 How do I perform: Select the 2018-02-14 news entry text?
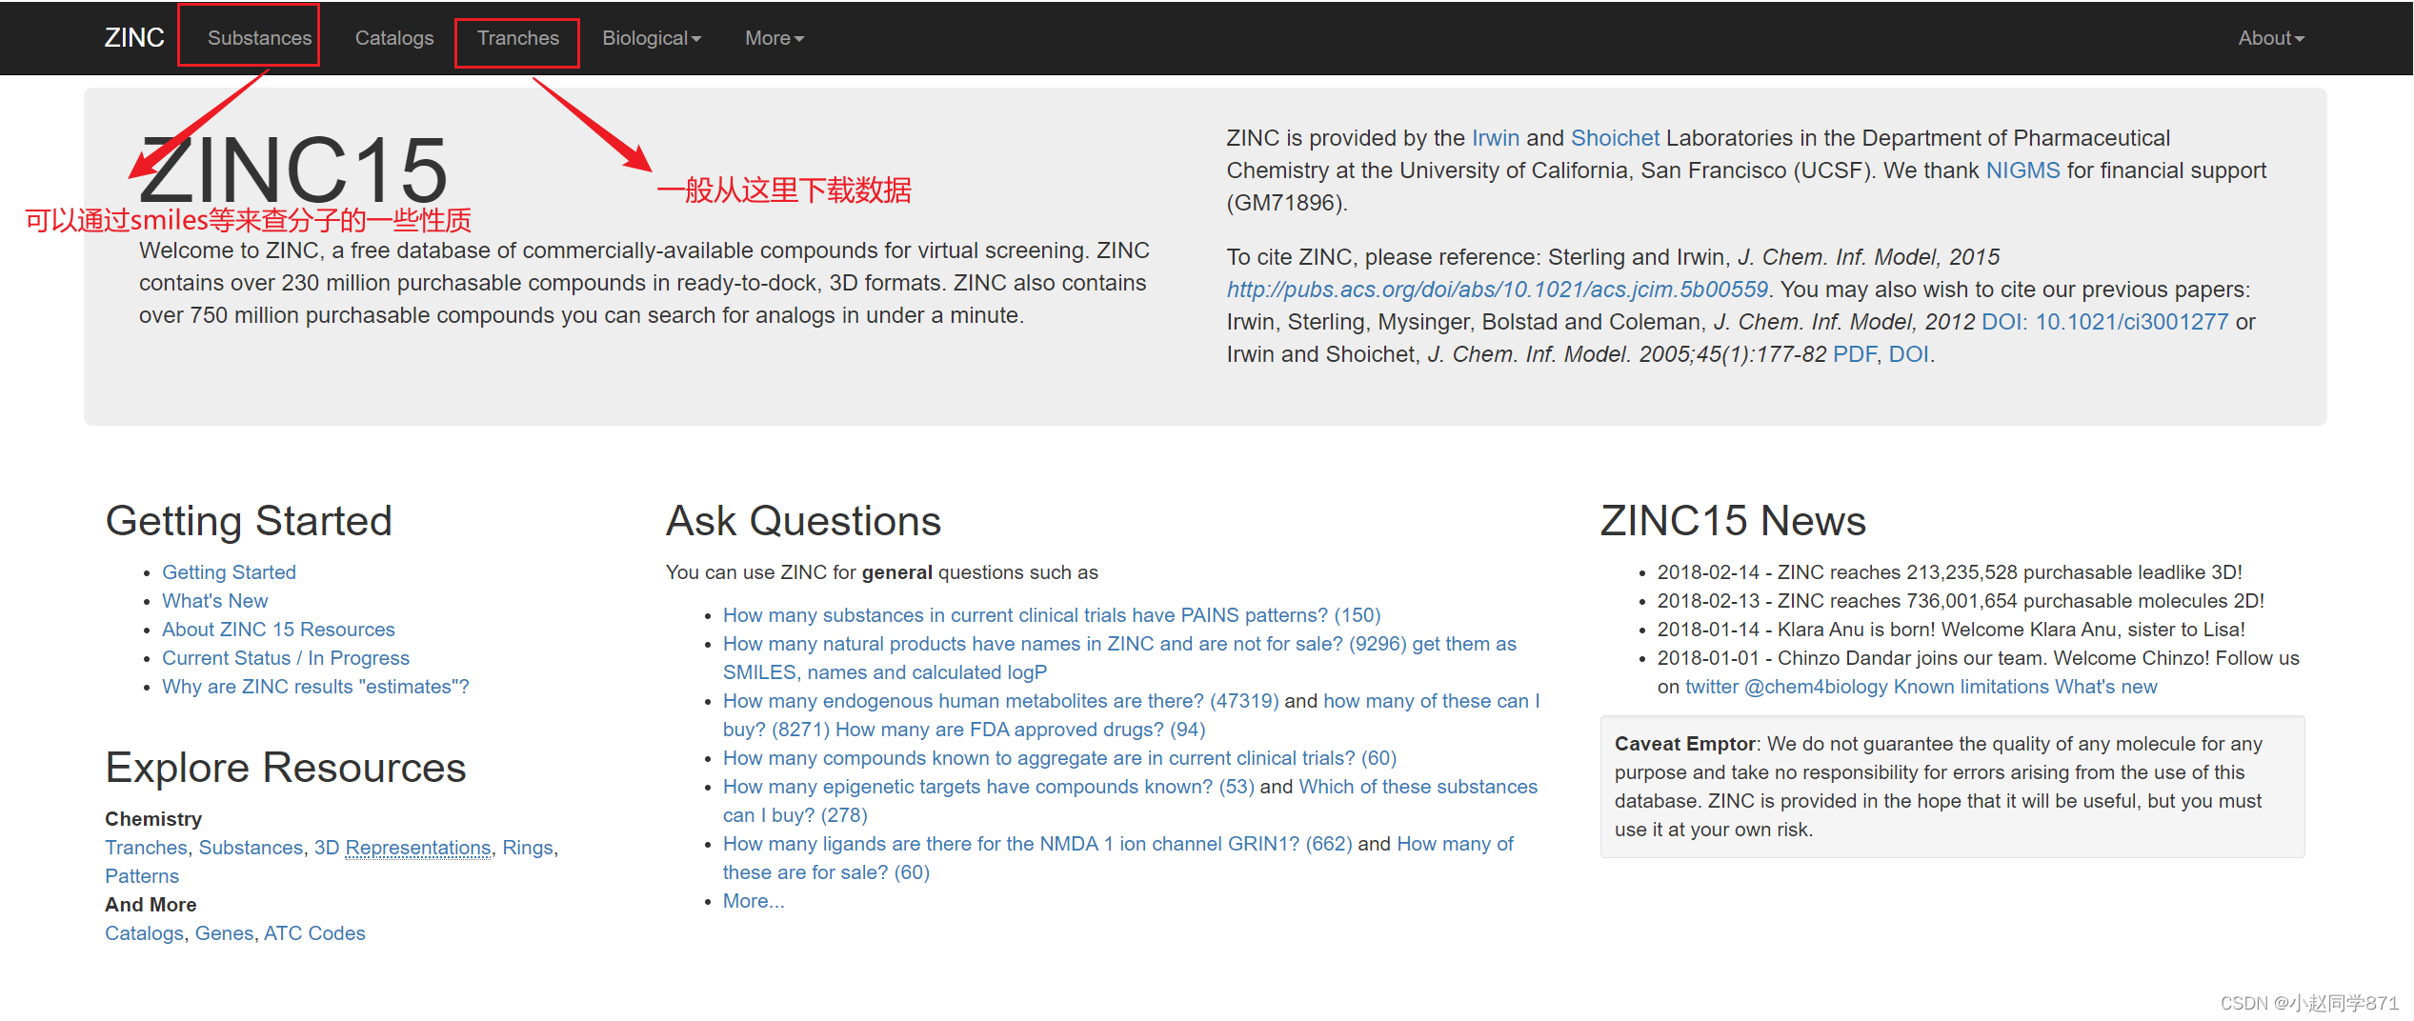(x=1949, y=572)
